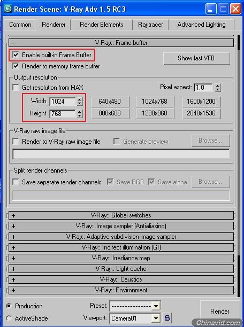Open the Render Elements tab
This screenshot has width=244, height=327.
tap(102, 25)
